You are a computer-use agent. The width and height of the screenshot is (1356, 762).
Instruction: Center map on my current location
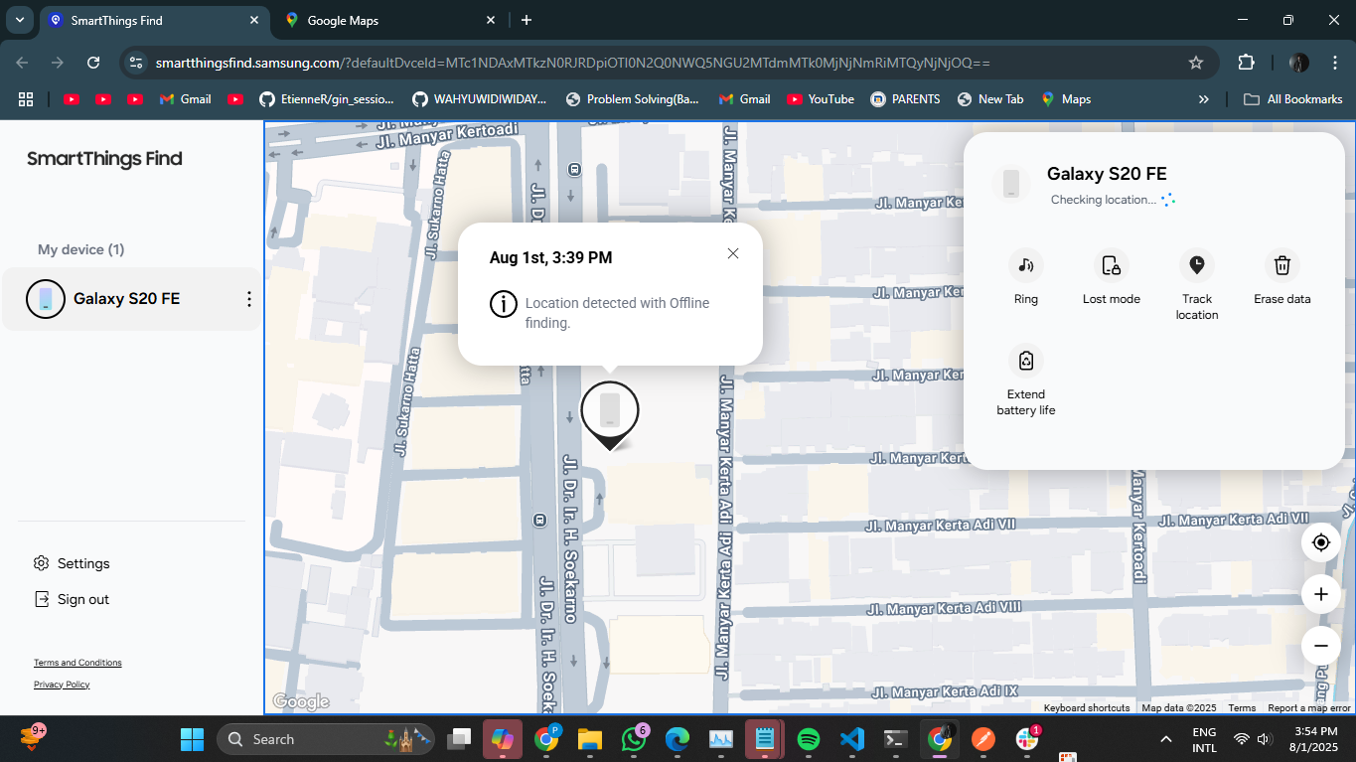(1320, 542)
